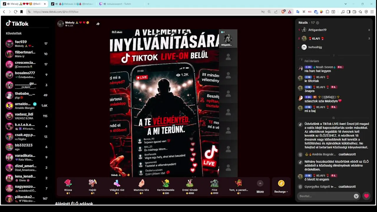Send the Kertészkedés gift
Viewport: 377px width, 212px height.
pos(166,187)
